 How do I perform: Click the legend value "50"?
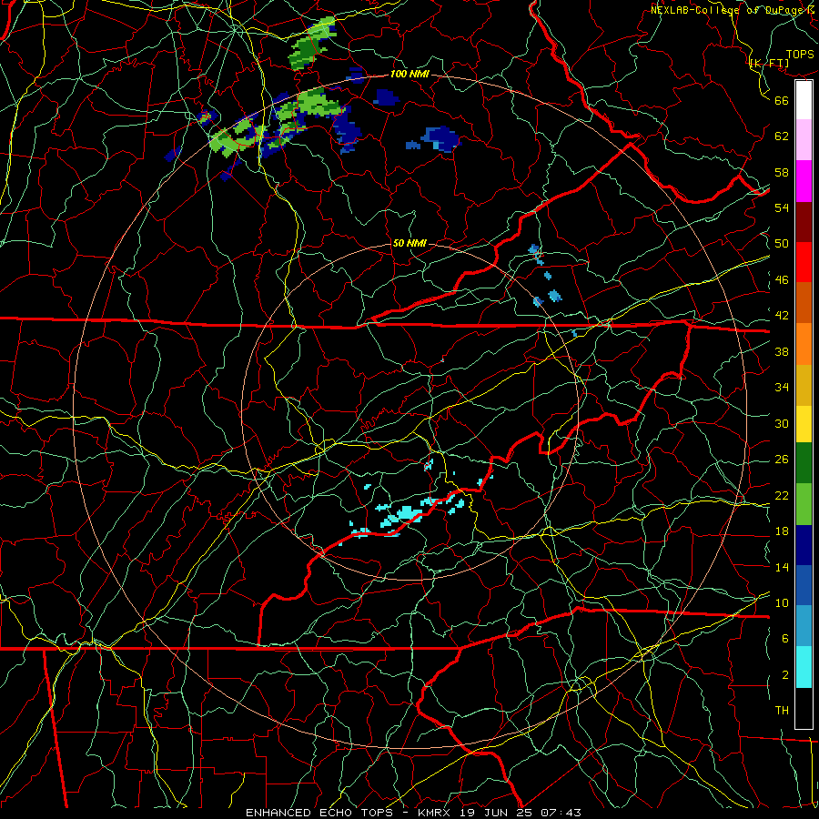tap(782, 243)
